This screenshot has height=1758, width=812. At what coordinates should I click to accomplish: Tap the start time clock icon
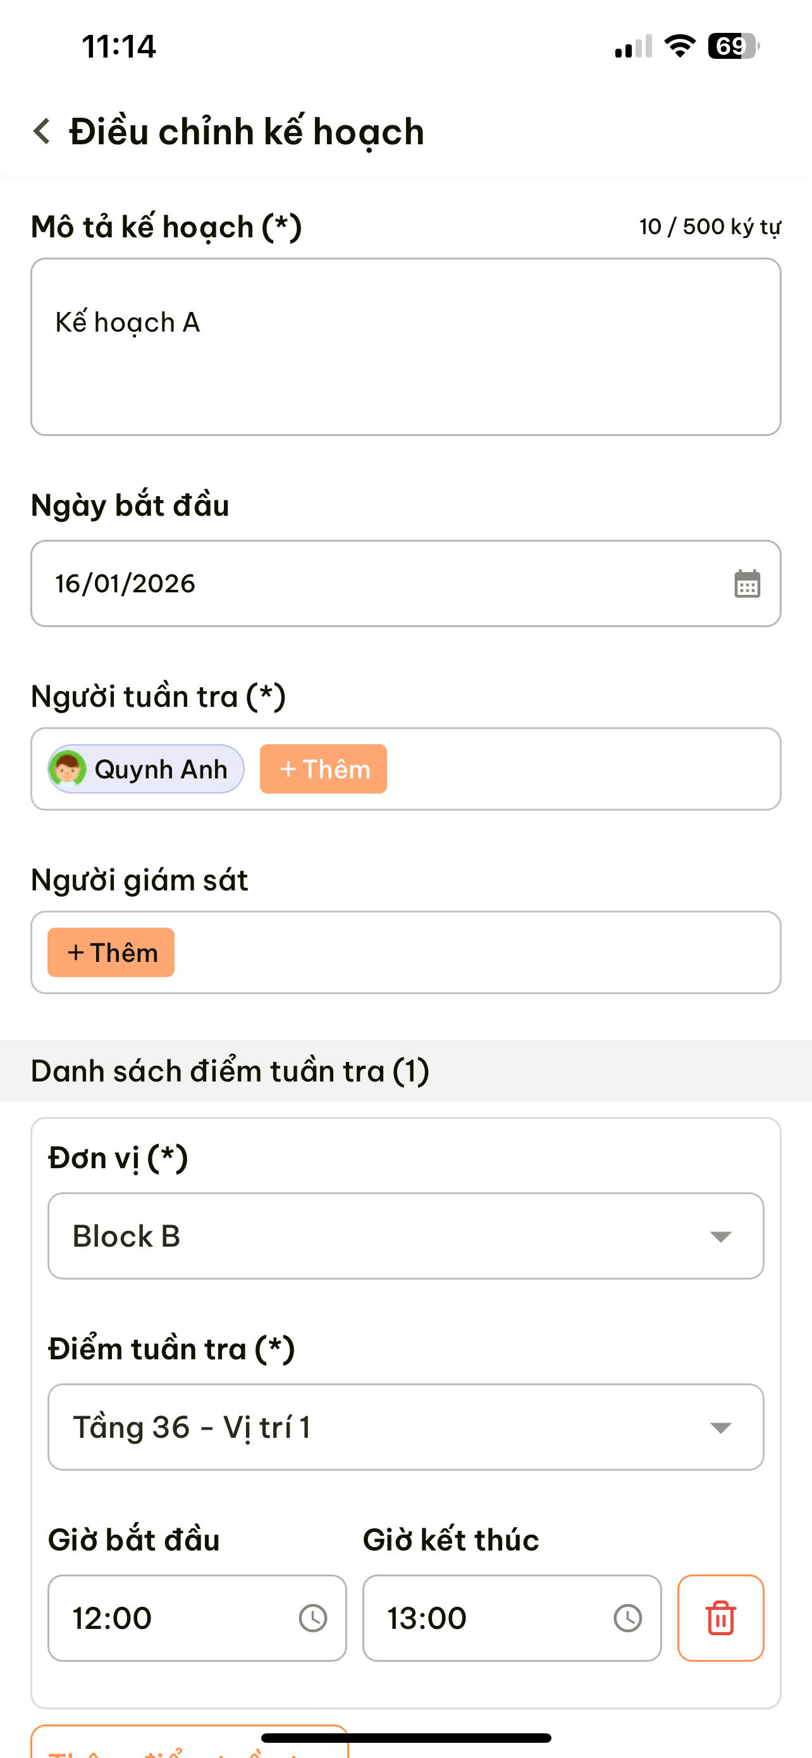click(313, 1618)
